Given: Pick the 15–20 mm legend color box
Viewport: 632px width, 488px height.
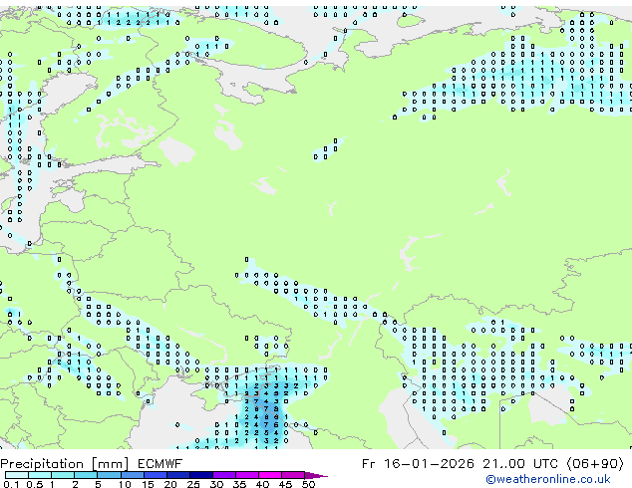Looking at the screenshot, I should point(156,475).
